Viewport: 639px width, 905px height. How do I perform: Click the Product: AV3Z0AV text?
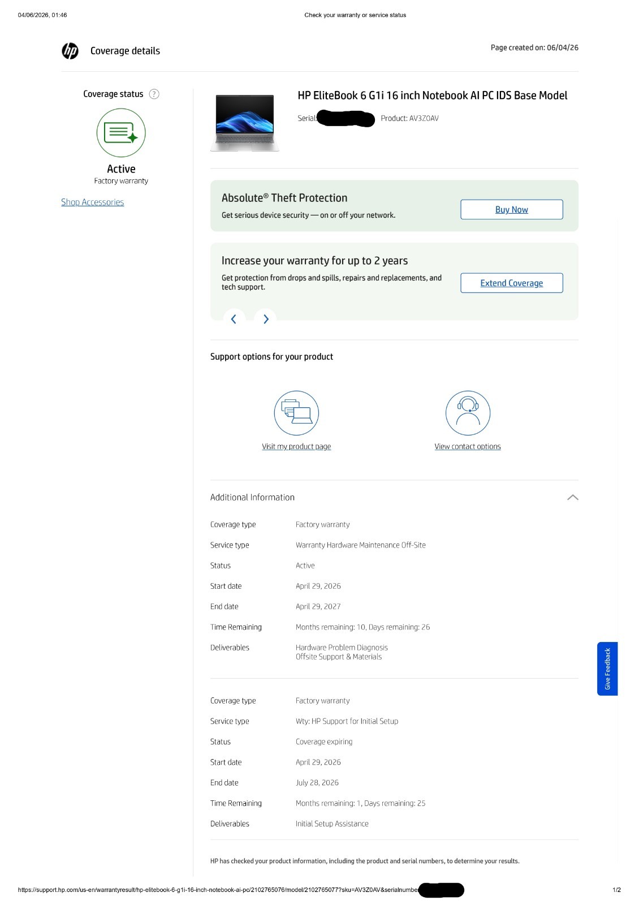tap(409, 118)
